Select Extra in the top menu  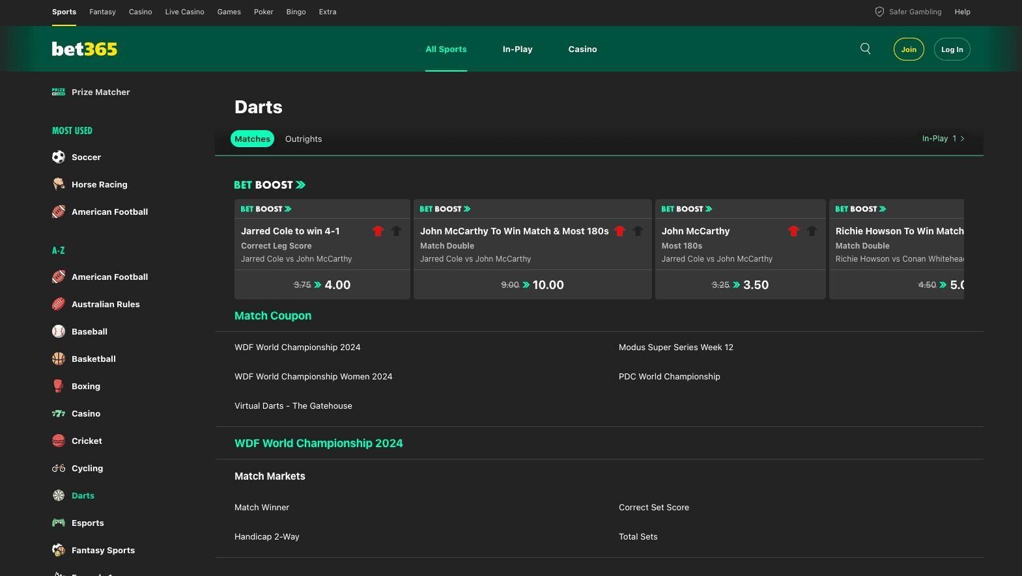tap(328, 12)
